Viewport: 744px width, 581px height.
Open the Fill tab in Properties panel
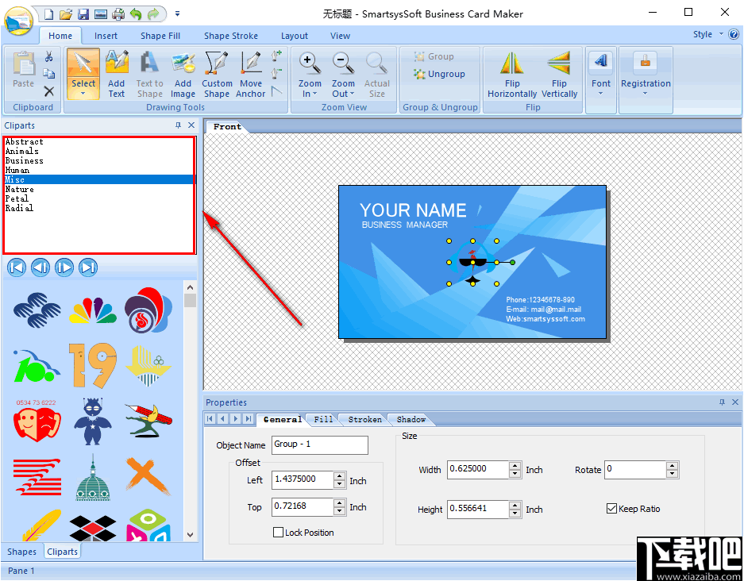[x=322, y=419]
